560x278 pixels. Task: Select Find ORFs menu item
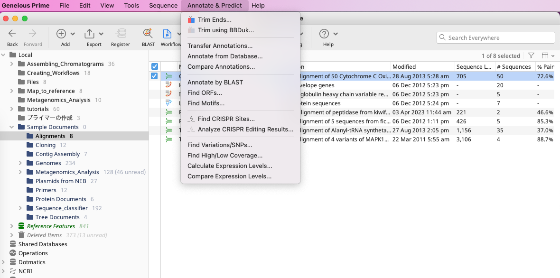pos(205,93)
